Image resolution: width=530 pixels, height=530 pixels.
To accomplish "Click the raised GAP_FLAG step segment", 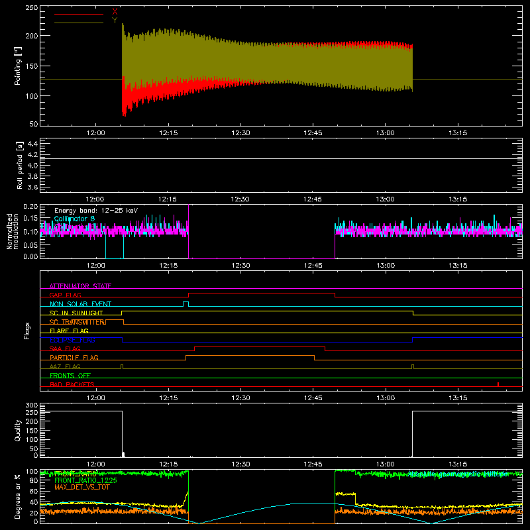I will [x=262, y=293].
